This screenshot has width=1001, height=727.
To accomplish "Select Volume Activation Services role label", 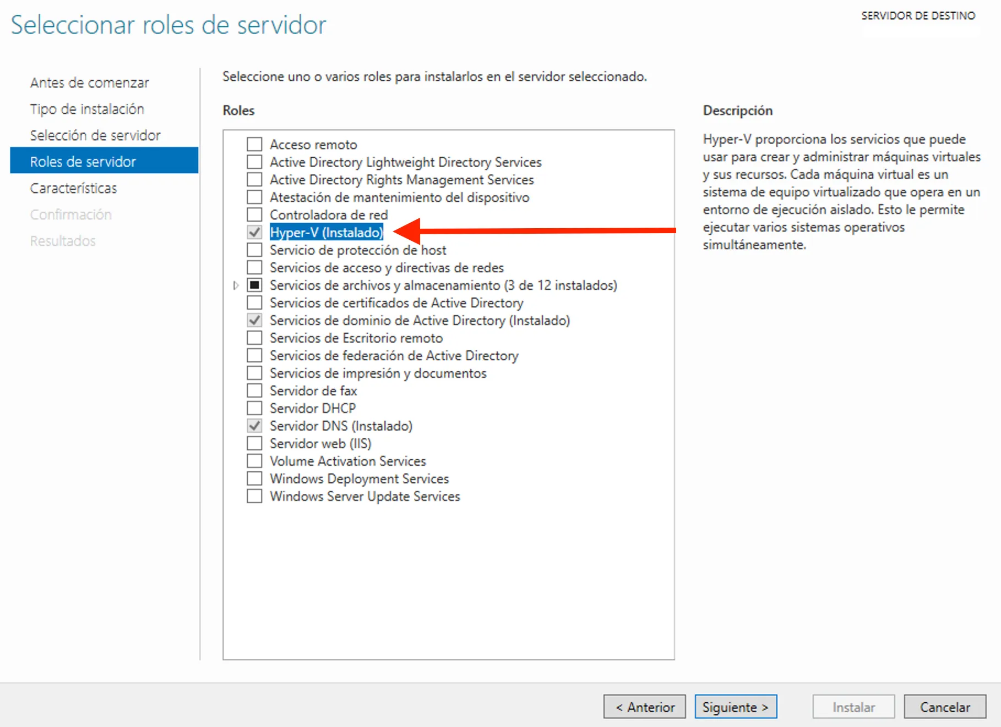I will (x=347, y=461).
